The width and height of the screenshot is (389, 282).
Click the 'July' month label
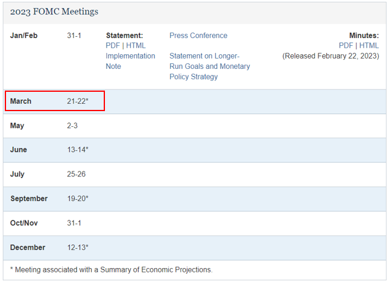[17, 174]
